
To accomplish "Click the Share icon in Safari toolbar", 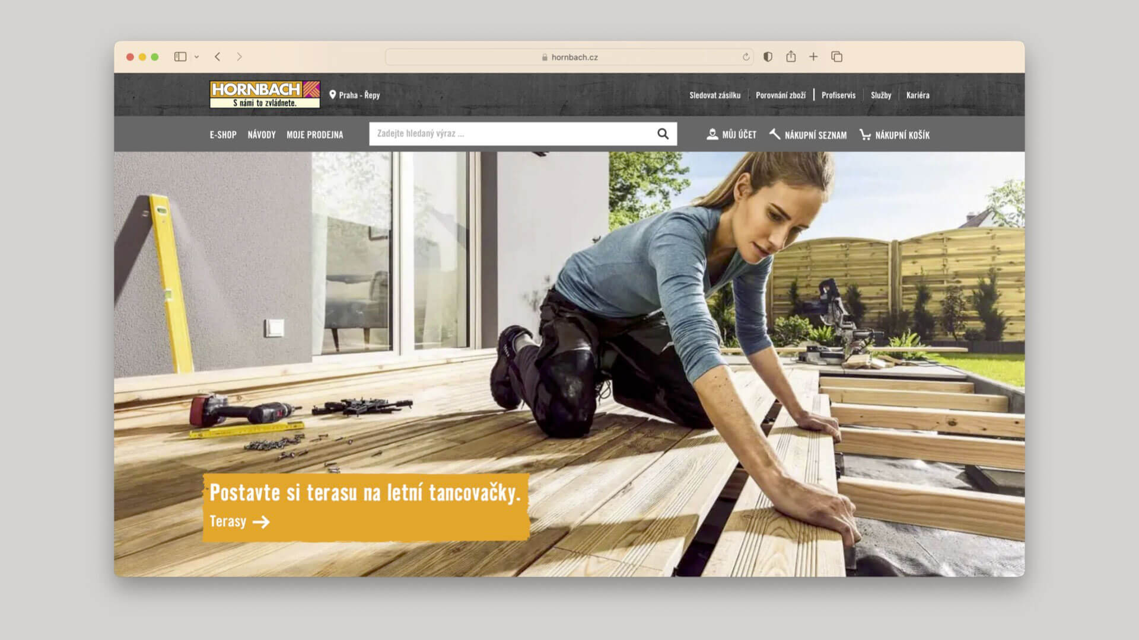I will (x=791, y=57).
